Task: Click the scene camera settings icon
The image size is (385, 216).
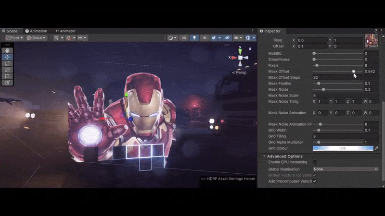Action: click(236, 38)
